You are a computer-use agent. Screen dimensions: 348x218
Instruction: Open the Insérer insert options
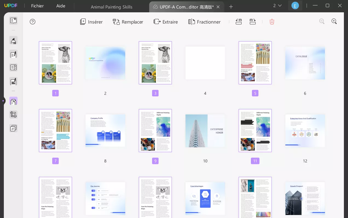[91, 22]
